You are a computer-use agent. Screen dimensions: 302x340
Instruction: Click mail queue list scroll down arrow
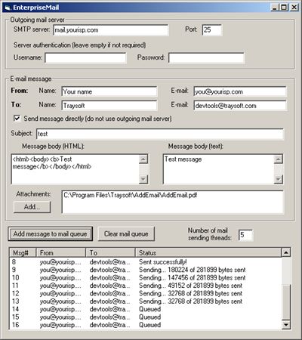pyautogui.click(x=286, y=325)
